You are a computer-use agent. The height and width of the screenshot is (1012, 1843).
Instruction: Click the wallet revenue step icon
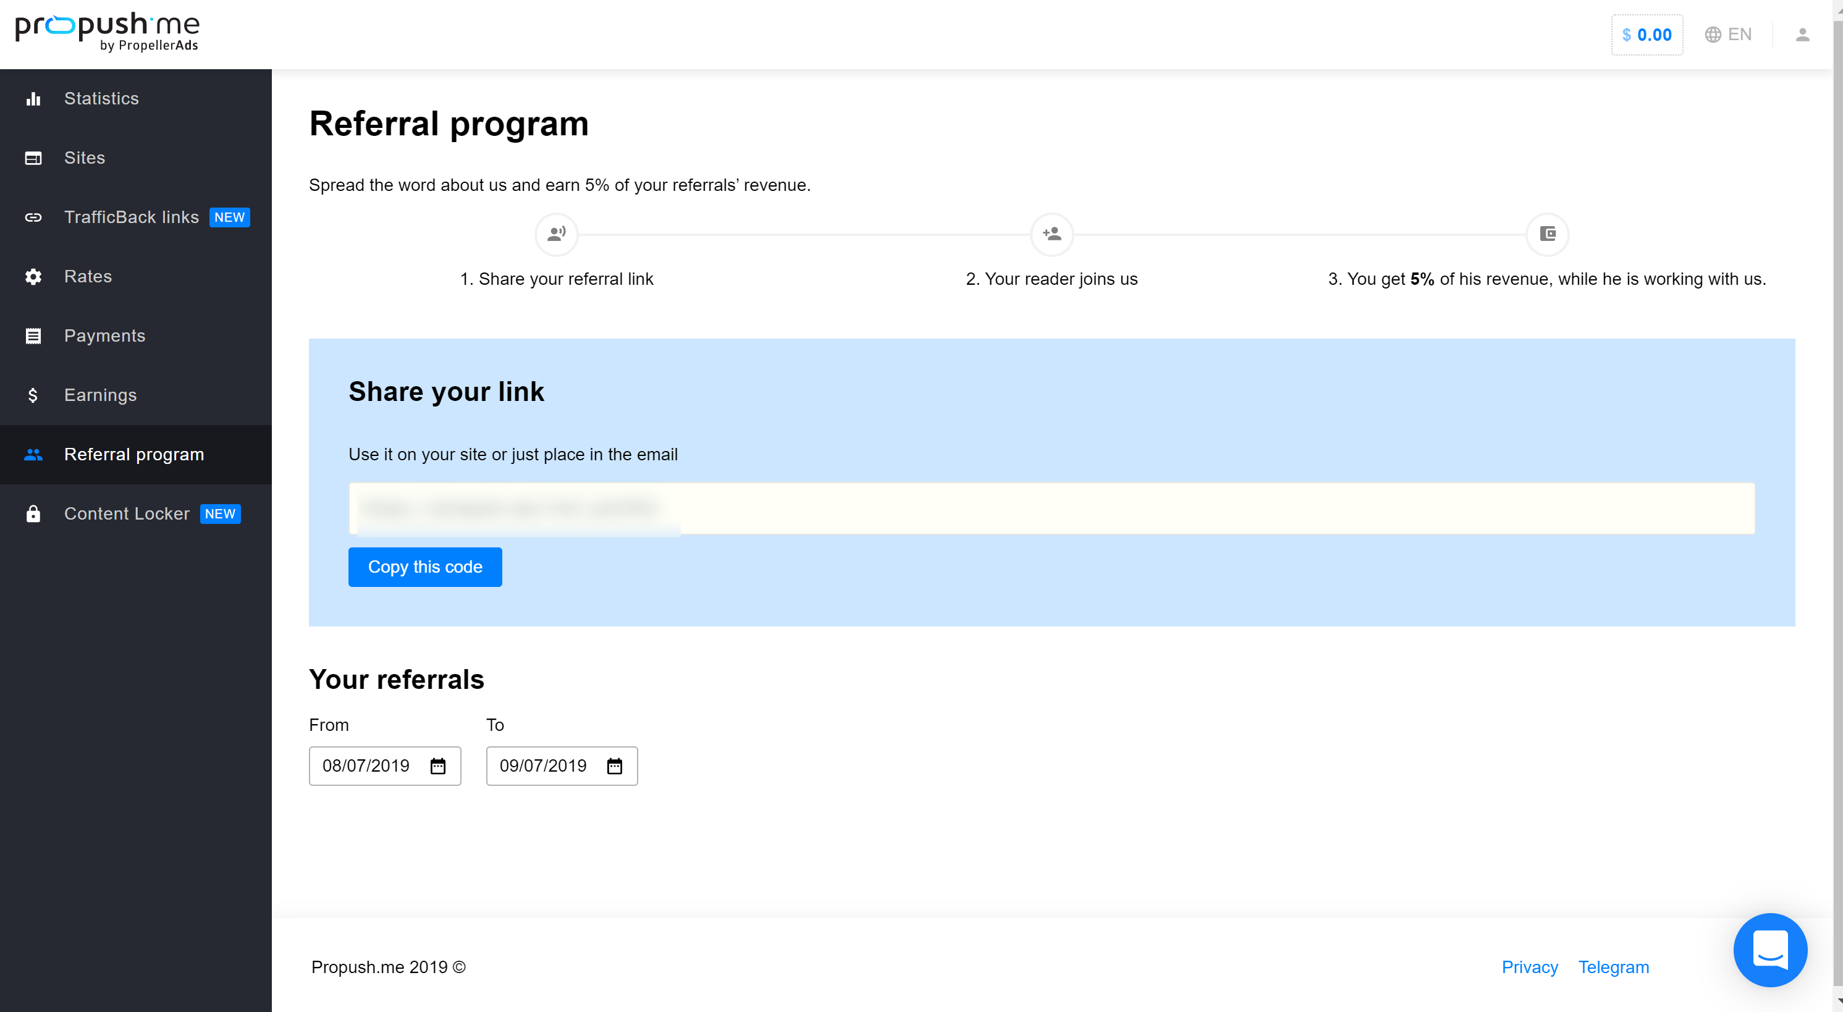coord(1548,234)
